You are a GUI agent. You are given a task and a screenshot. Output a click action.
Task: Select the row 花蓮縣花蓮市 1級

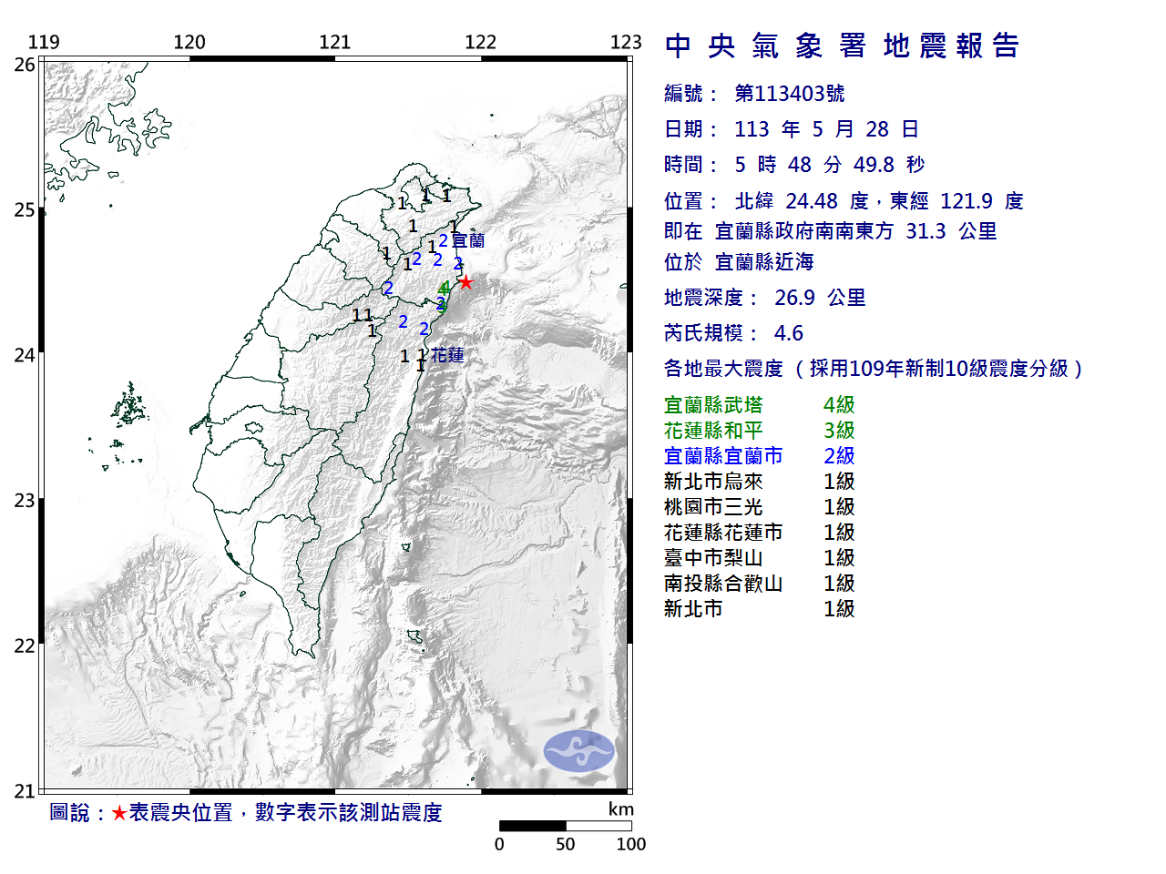point(760,533)
